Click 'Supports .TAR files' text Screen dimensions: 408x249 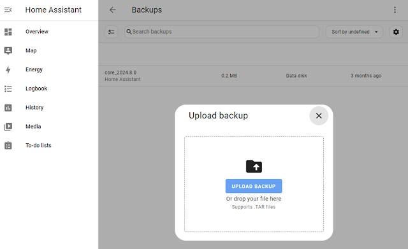click(254, 207)
